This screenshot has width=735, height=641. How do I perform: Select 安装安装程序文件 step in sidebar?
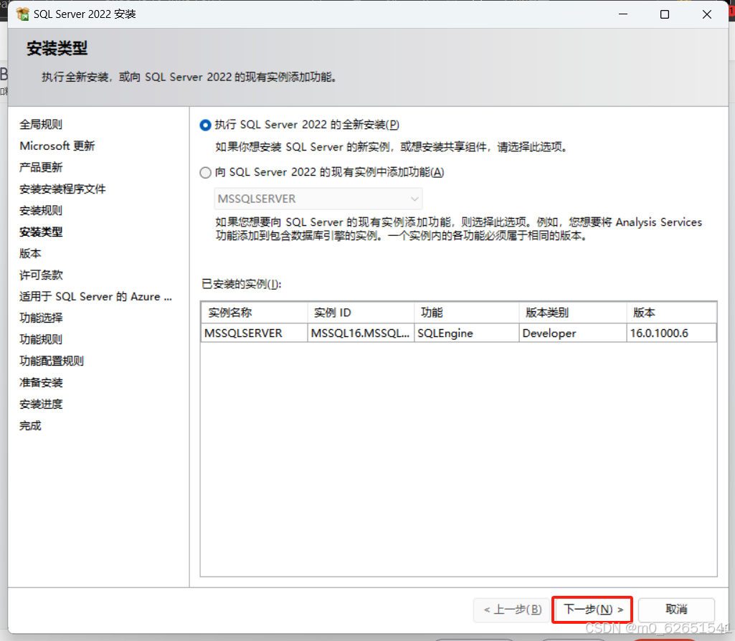coord(62,189)
